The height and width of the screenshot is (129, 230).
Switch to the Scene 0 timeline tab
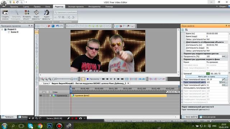coord(46,83)
